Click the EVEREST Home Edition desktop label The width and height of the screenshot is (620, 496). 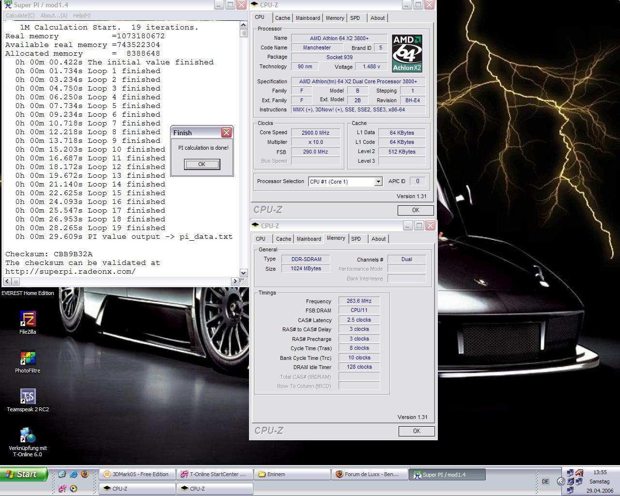click(x=28, y=293)
